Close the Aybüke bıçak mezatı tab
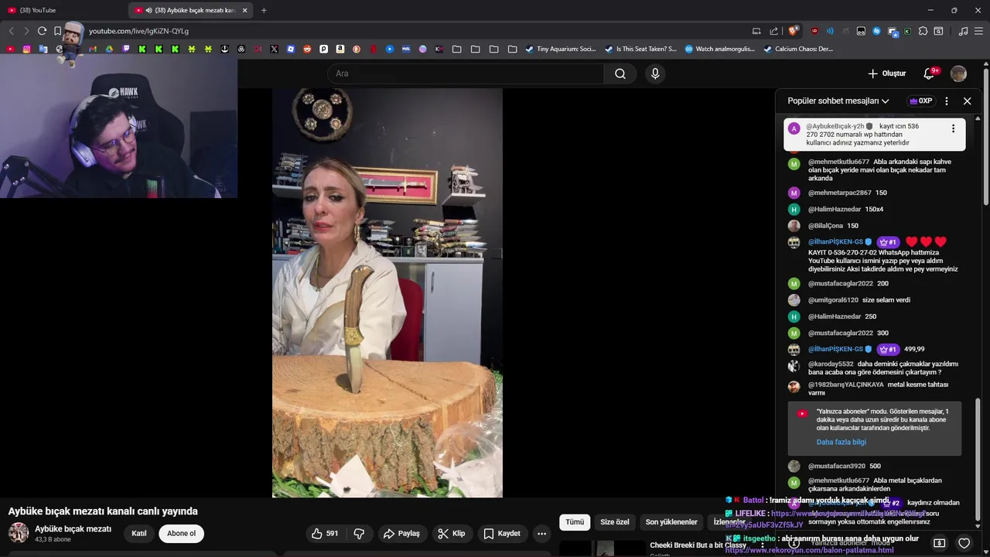Image resolution: width=990 pixels, height=557 pixels. [x=244, y=10]
